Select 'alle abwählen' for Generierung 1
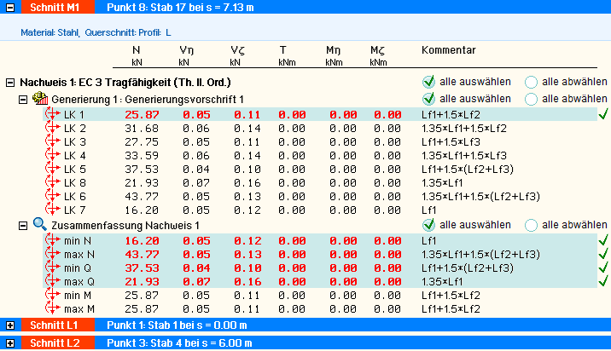 click(531, 99)
